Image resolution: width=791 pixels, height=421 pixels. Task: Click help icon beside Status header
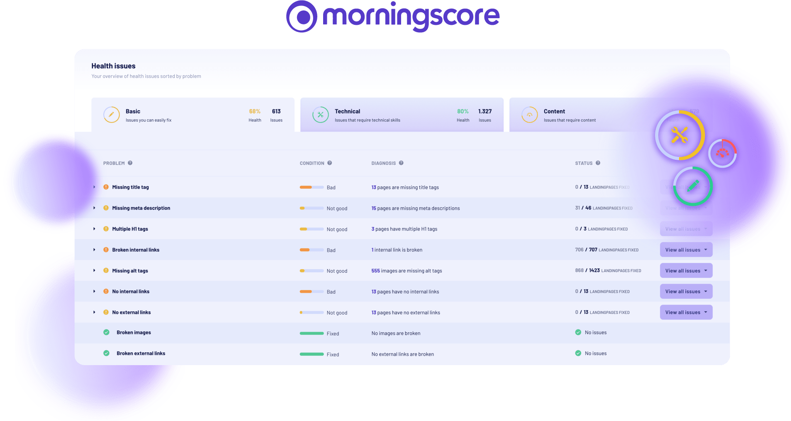598,163
